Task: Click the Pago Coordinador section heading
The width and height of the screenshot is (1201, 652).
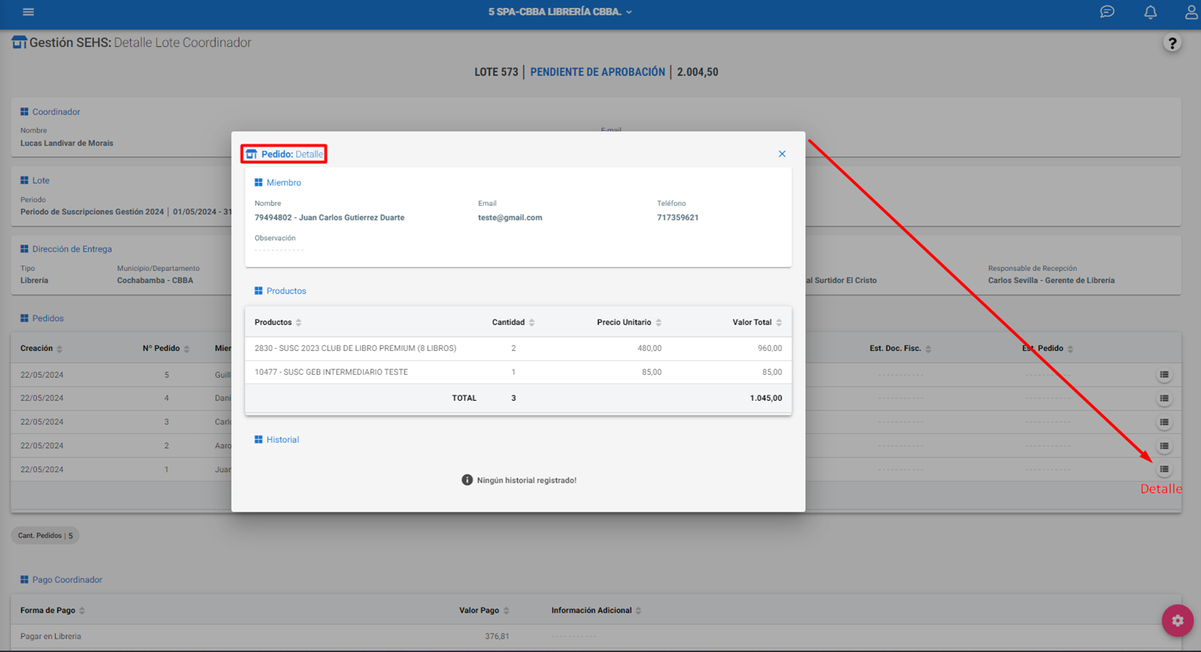Action: tap(61, 580)
